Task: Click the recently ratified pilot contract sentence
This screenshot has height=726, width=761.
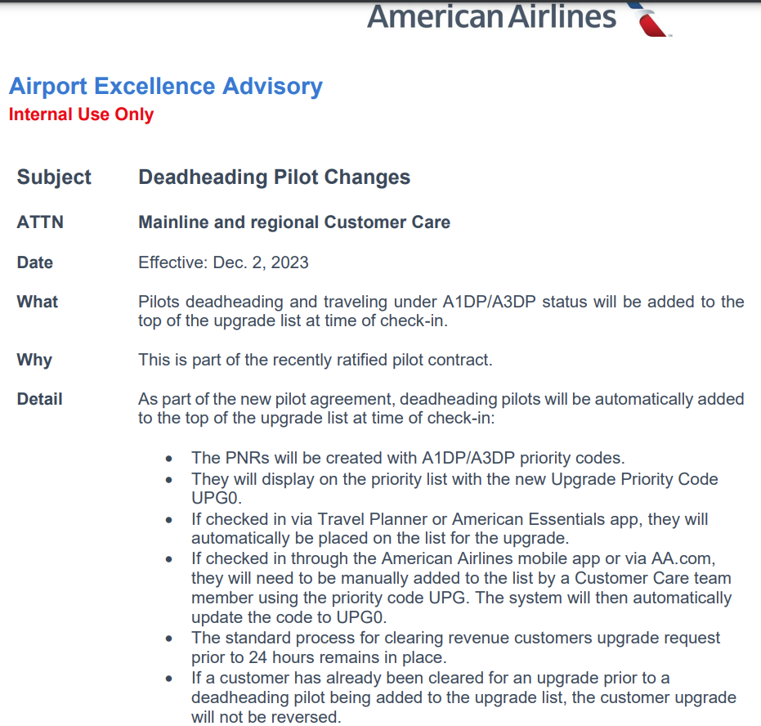Action: click(315, 360)
